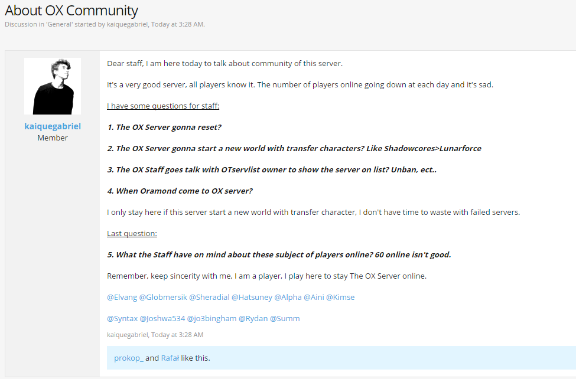Image resolution: width=576 pixels, height=379 pixels.
Task: Click the 'About OX Community' thread title
Action: pyautogui.click(x=71, y=10)
